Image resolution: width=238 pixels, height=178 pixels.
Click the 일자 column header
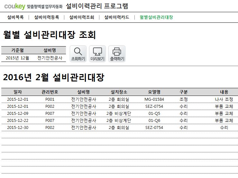click(18, 92)
